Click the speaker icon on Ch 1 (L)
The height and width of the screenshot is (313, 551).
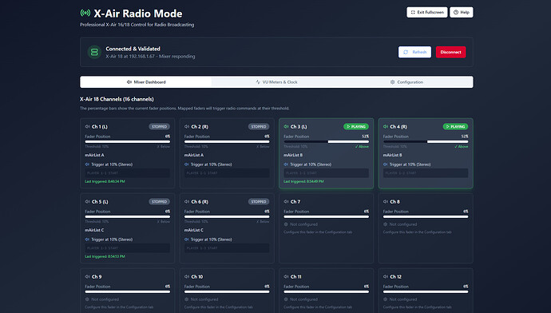click(x=87, y=126)
